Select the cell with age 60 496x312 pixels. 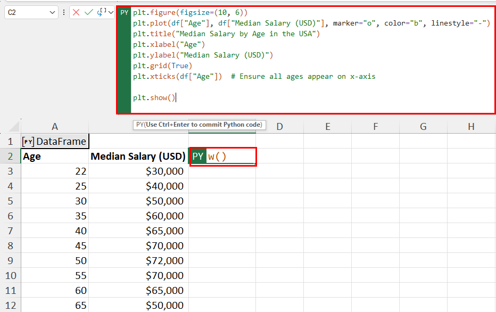pyautogui.click(x=55, y=290)
